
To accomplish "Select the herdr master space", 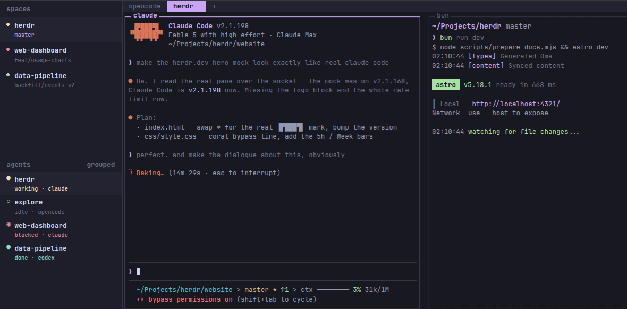I will tap(61, 30).
